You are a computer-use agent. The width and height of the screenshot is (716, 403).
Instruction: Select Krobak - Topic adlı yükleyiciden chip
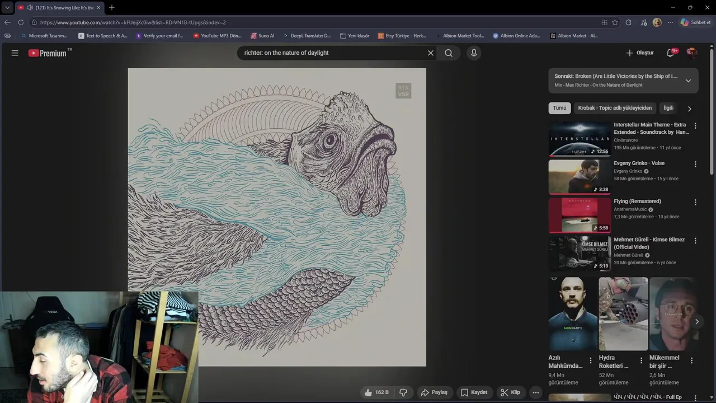(615, 108)
